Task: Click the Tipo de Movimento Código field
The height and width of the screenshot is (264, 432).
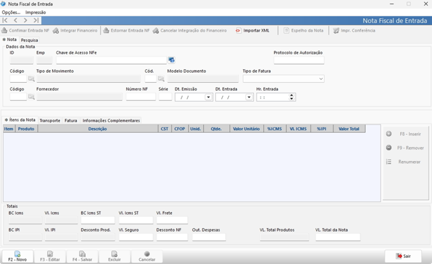Action: (x=18, y=79)
